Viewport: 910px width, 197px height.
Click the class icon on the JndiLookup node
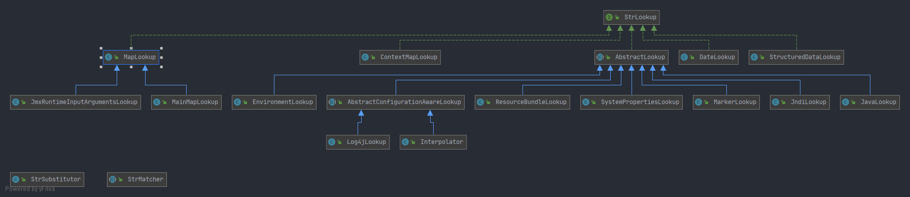776,102
